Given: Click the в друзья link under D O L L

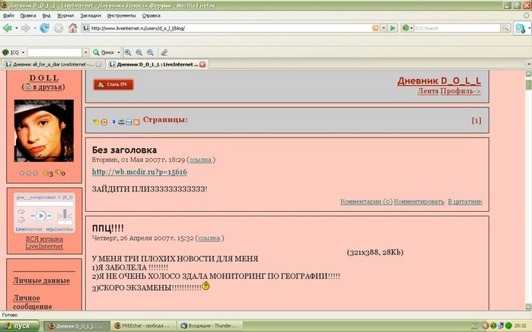Looking at the screenshot, I should click(44, 87).
